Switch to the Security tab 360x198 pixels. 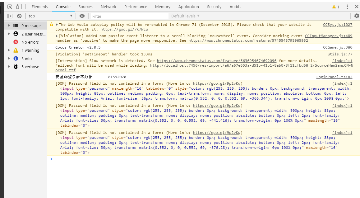point(214,7)
